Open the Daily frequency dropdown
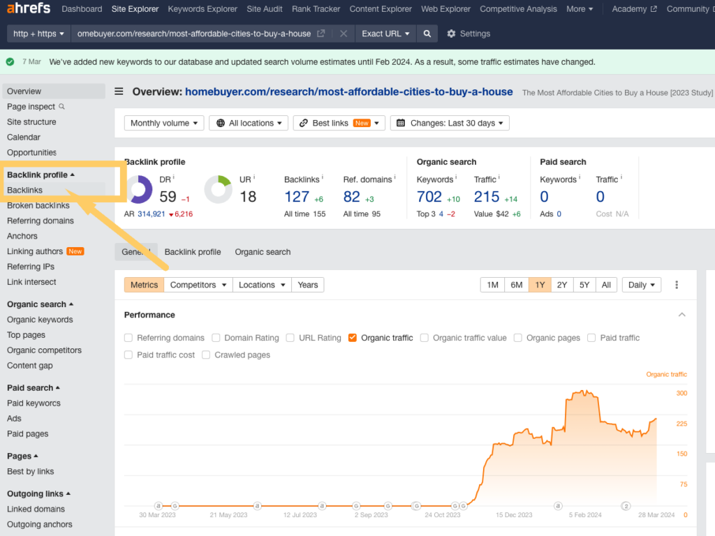 pyautogui.click(x=641, y=285)
